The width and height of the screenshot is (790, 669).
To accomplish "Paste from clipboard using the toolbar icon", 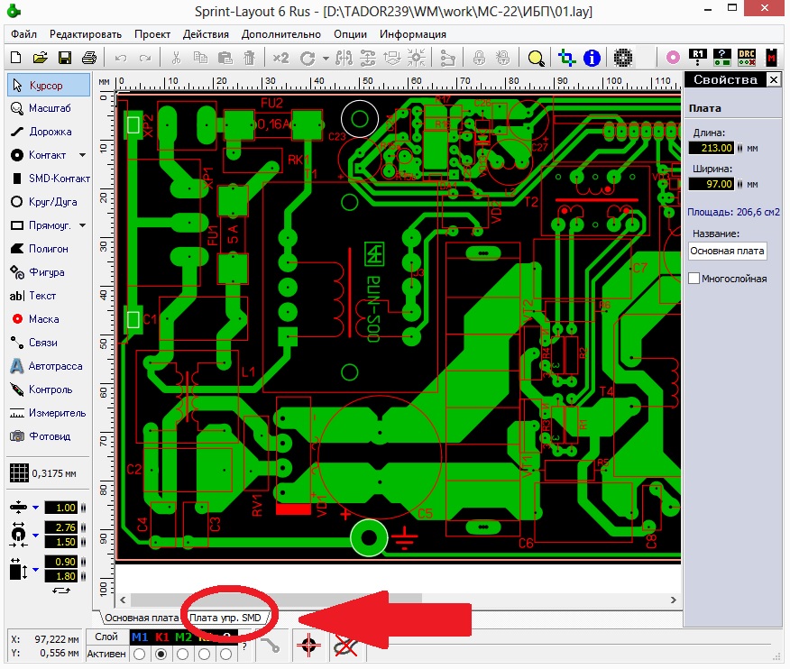I will click(x=225, y=58).
